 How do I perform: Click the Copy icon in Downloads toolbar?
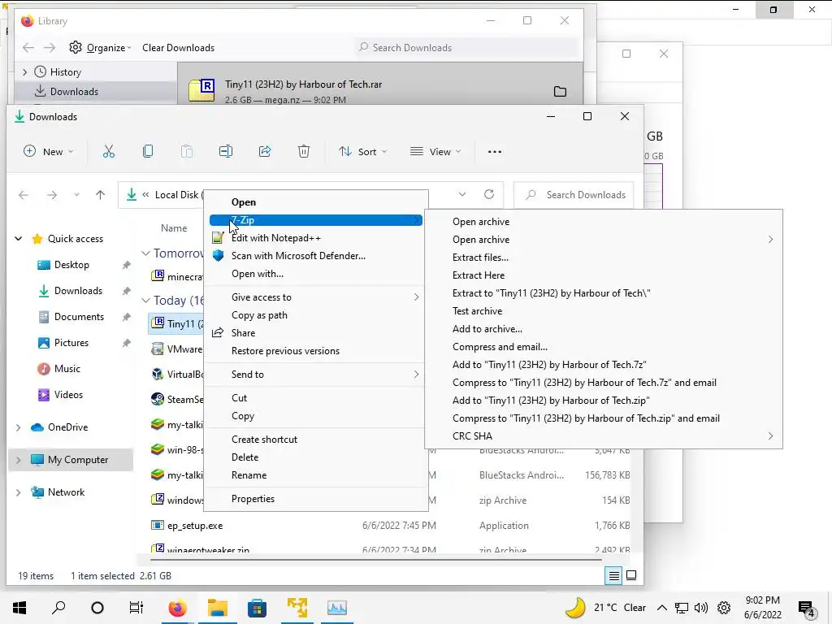[148, 152]
